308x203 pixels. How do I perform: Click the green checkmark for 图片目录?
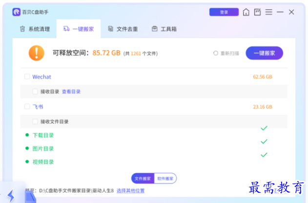(264, 142)
